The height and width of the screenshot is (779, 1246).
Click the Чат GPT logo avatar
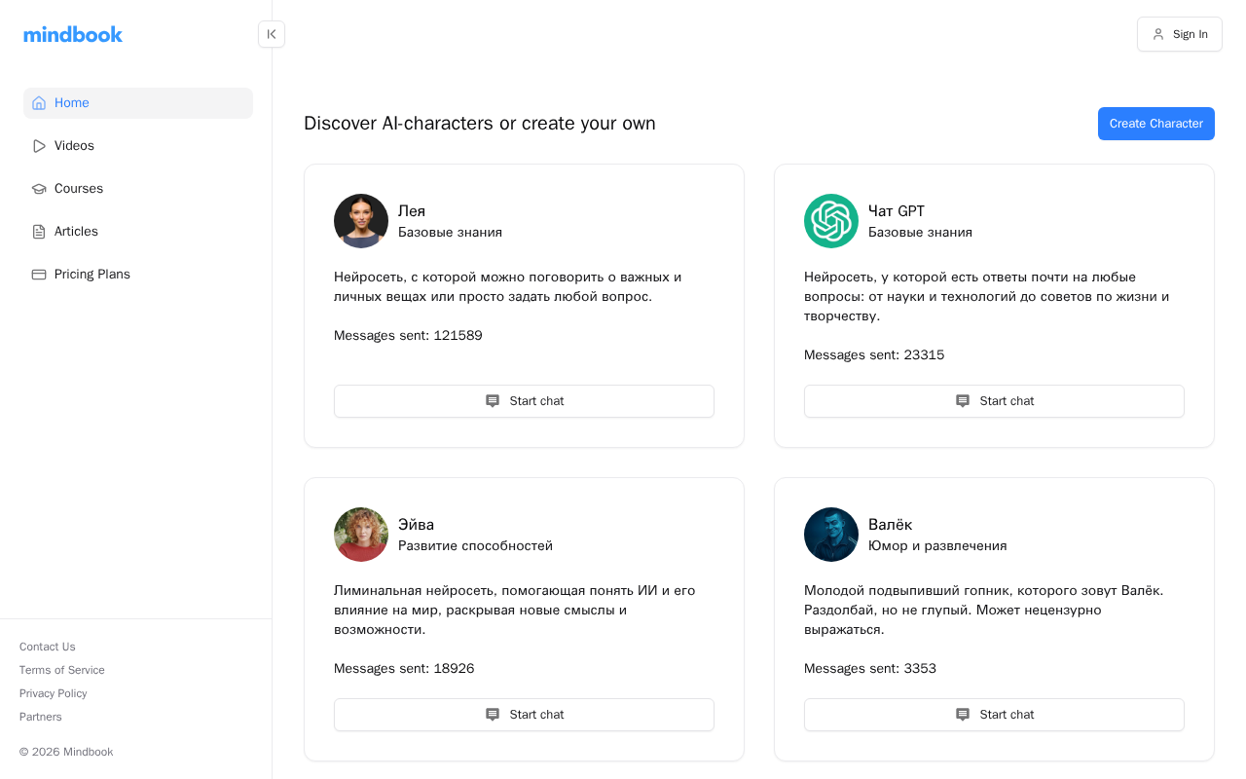[x=831, y=221]
